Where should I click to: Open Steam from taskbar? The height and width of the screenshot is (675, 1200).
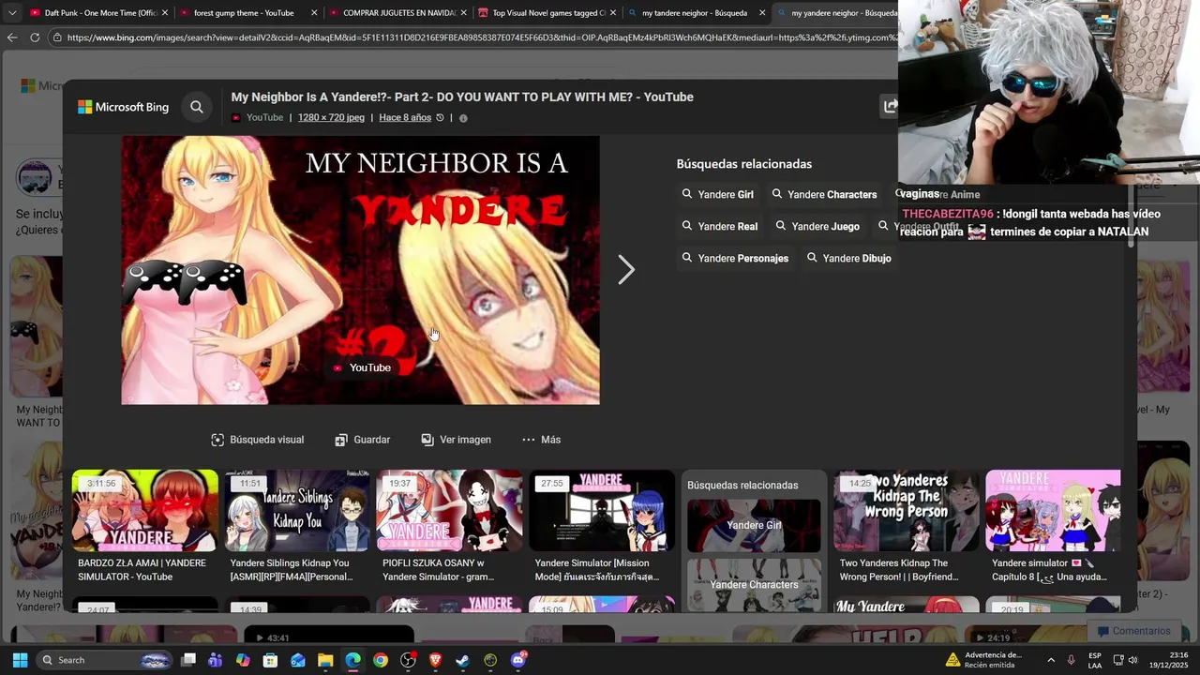click(x=462, y=660)
